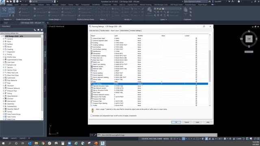Expand the General node in Toolspace

pos(4,39)
